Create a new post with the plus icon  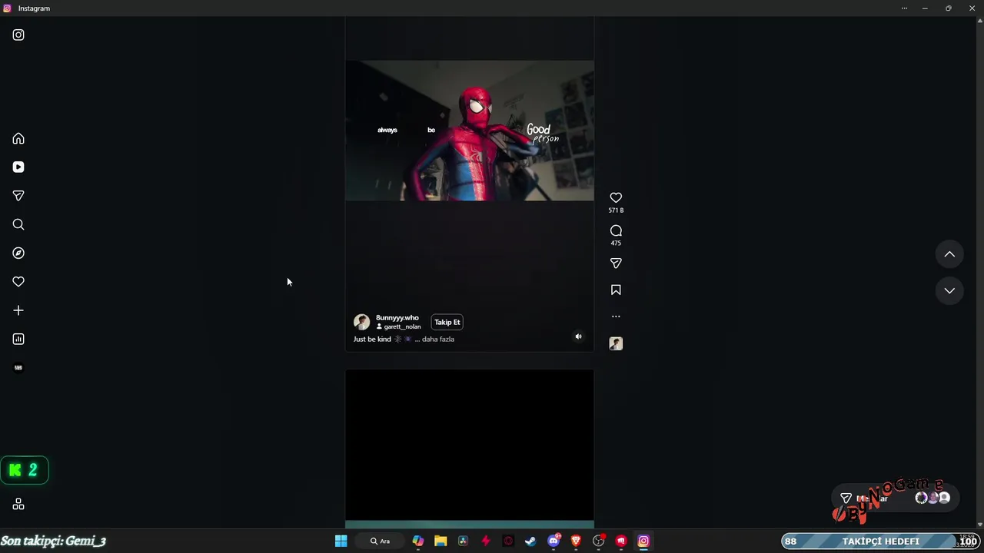point(18,310)
